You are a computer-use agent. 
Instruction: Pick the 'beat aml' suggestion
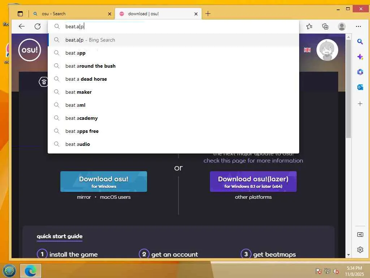(x=173, y=105)
